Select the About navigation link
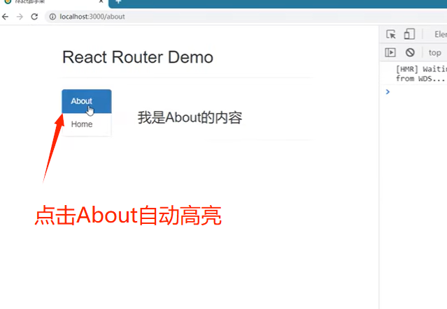 [87, 101]
